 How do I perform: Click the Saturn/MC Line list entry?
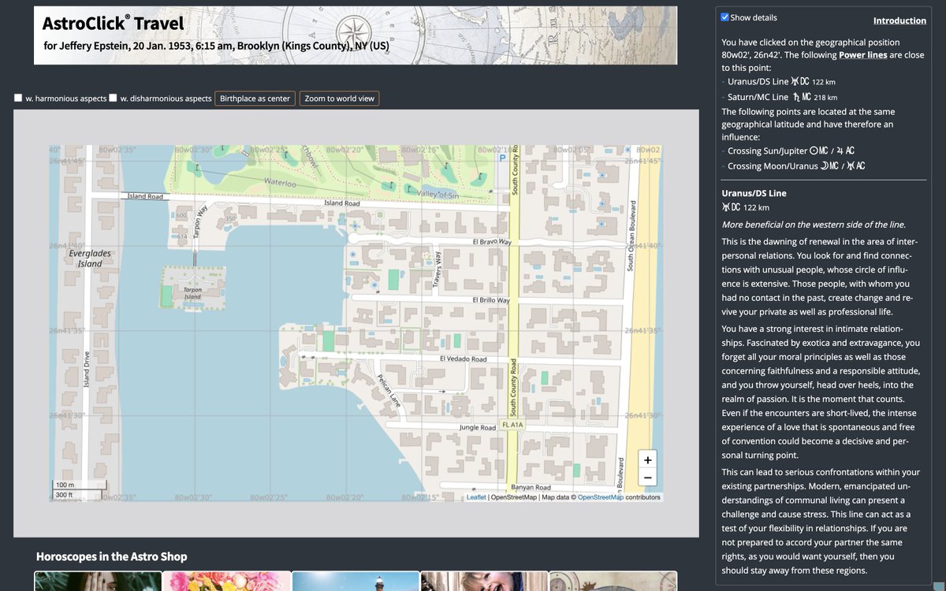click(x=782, y=97)
